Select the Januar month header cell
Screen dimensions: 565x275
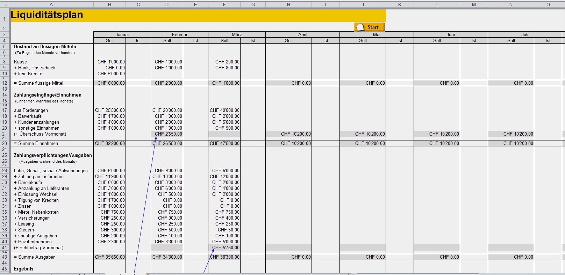pyautogui.click(x=122, y=35)
